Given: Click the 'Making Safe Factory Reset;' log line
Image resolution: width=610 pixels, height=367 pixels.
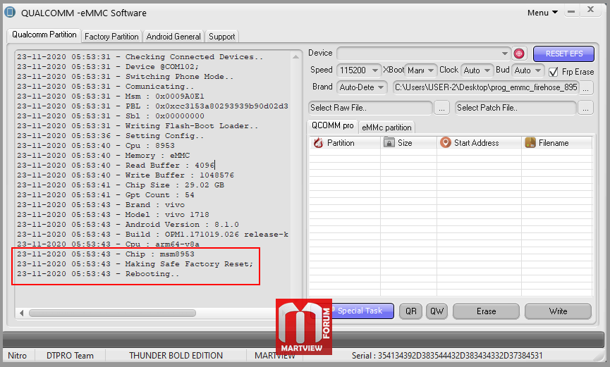Looking at the screenshot, I should coord(135,264).
